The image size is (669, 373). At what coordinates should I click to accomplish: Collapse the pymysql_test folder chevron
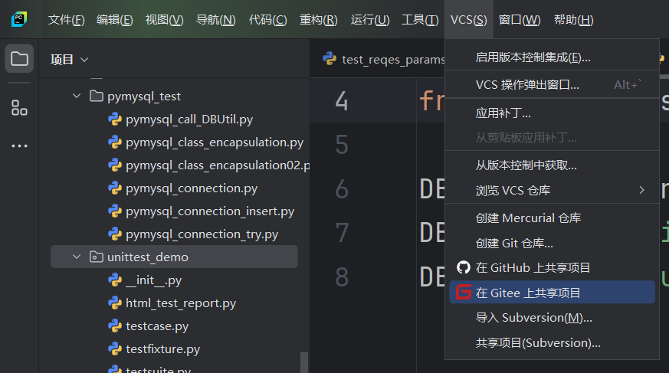point(77,96)
